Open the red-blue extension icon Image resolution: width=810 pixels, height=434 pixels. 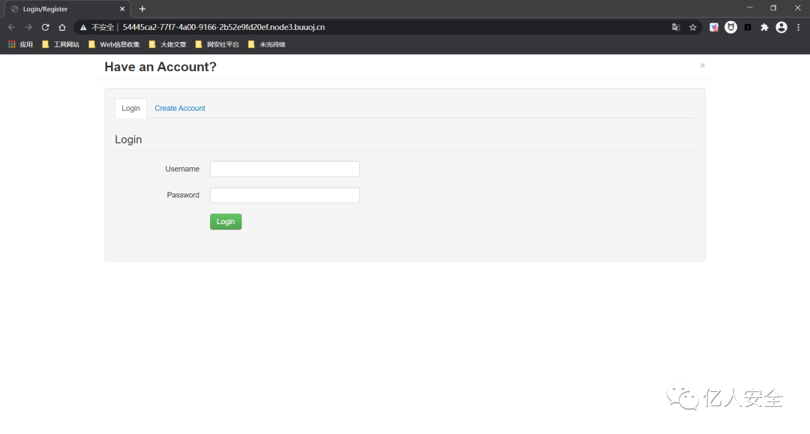(714, 27)
